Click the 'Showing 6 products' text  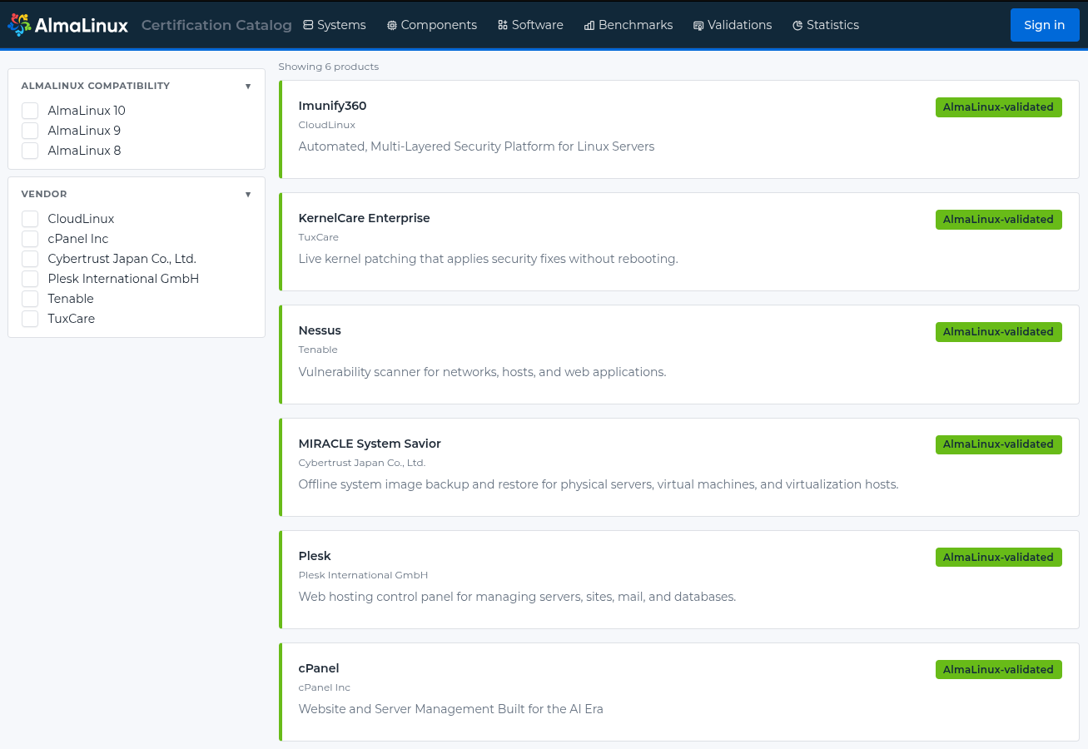[x=329, y=67]
